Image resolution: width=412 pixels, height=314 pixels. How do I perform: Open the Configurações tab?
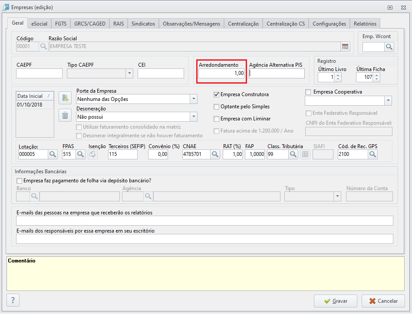(329, 23)
